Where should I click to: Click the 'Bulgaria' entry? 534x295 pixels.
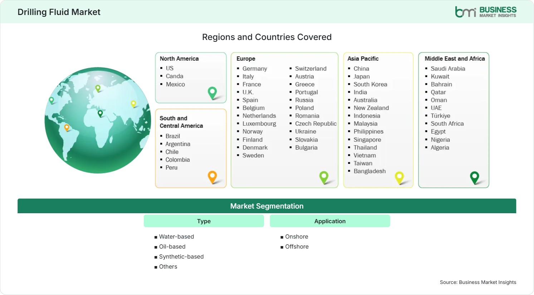click(x=306, y=147)
